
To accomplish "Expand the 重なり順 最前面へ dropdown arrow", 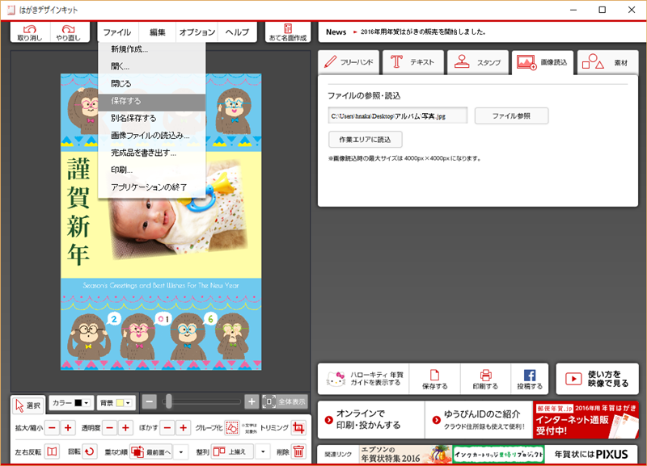I will (181, 451).
